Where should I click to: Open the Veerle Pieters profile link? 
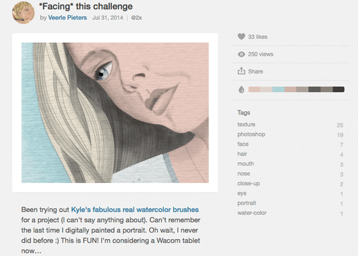click(x=68, y=18)
